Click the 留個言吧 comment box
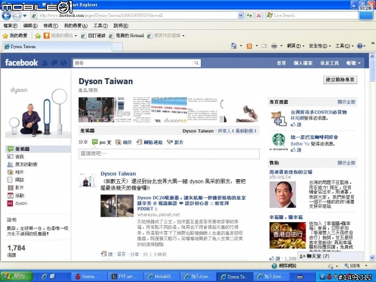This screenshot has height=282, width=376. [169, 154]
